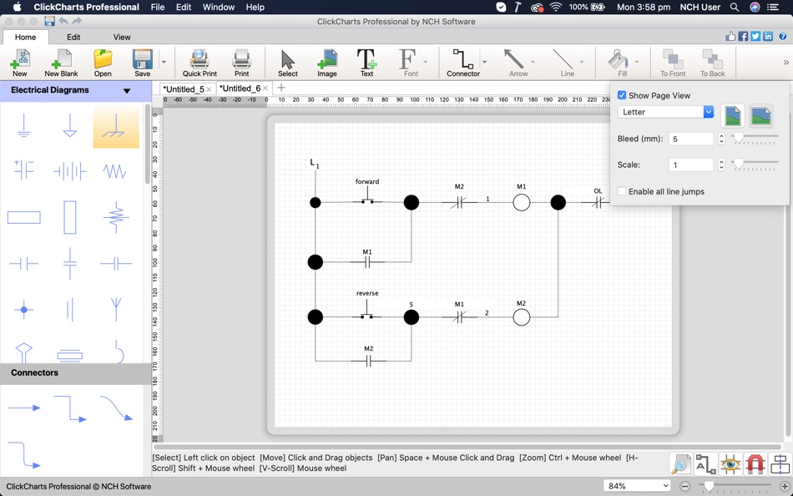Select the chassis ground symbol
Viewport: 793px width, 496px height.
[x=116, y=125]
